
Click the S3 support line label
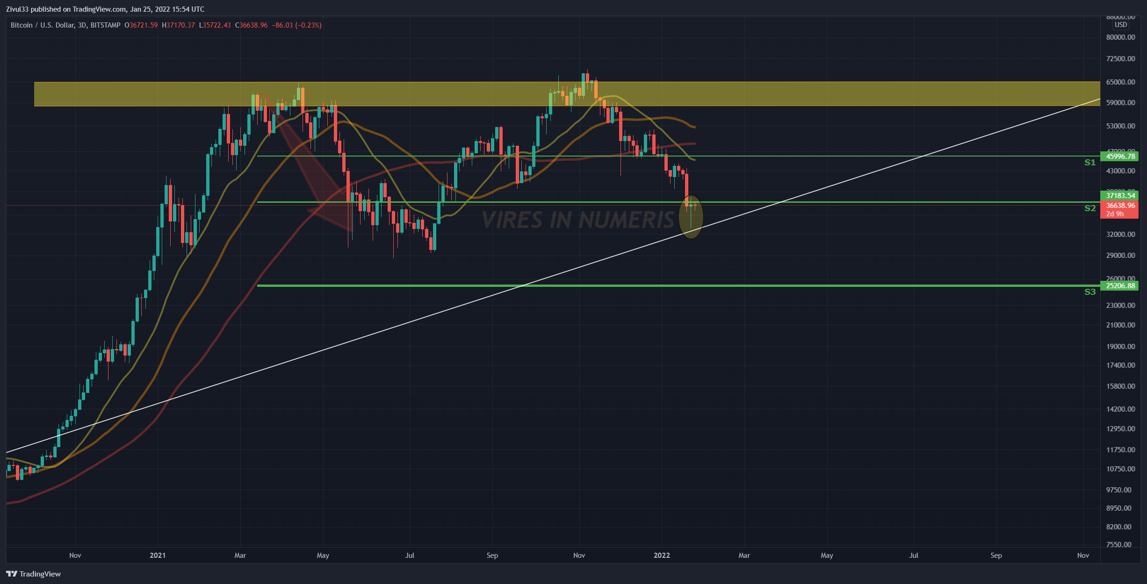pos(1090,292)
